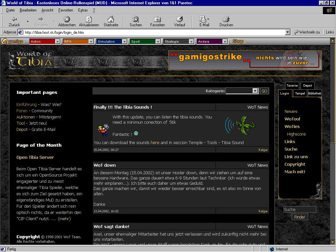Open the Zurück history dropdown arrow
Screen dimensions: 336x252
click(28, 21)
